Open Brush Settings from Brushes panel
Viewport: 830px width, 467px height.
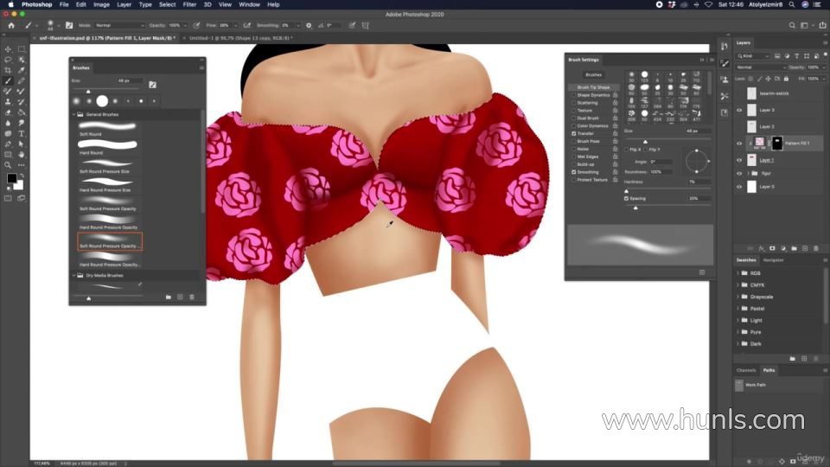click(x=152, y=85)
